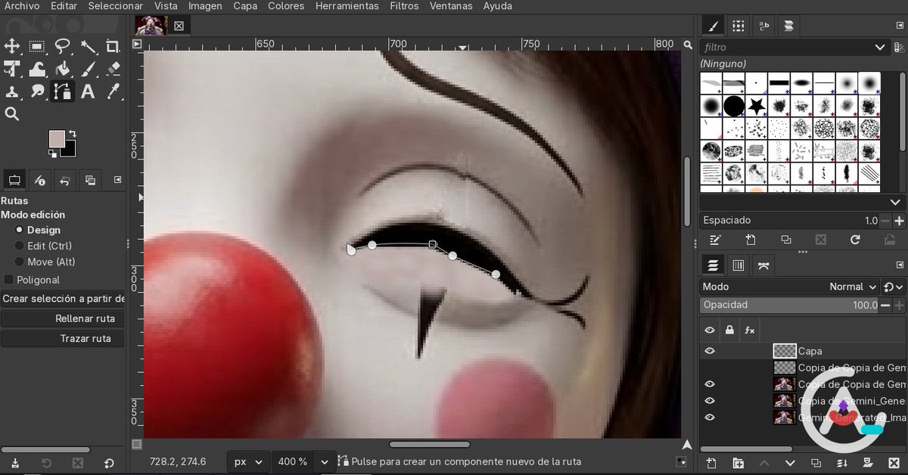This screenshot has height=475, width=908.
Task: Create a new layer in the Layers panel
Action: click(711, 463)
